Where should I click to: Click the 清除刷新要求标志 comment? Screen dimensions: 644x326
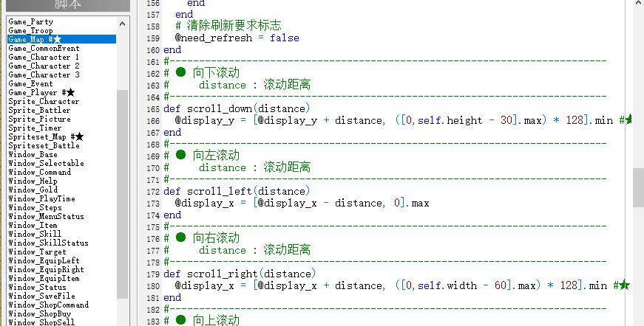click(228, 25)
